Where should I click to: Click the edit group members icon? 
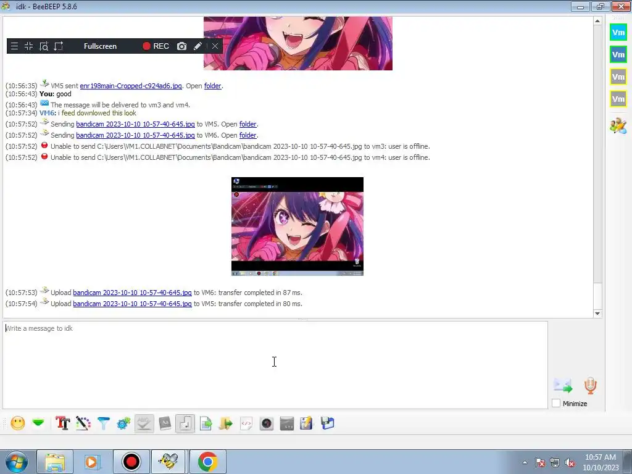click(x=618, y=126)
